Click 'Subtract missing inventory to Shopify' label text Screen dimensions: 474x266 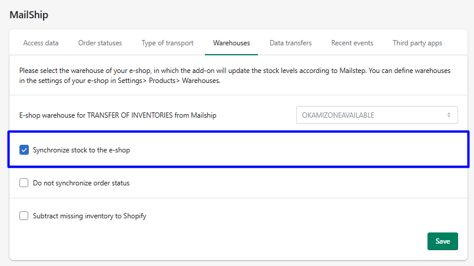click(x=90, y=216)
